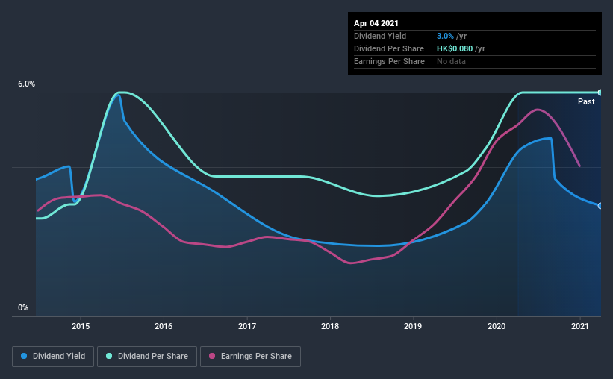
Task: Toggle the Dividend Yield legend button
Action: point(53,357)
